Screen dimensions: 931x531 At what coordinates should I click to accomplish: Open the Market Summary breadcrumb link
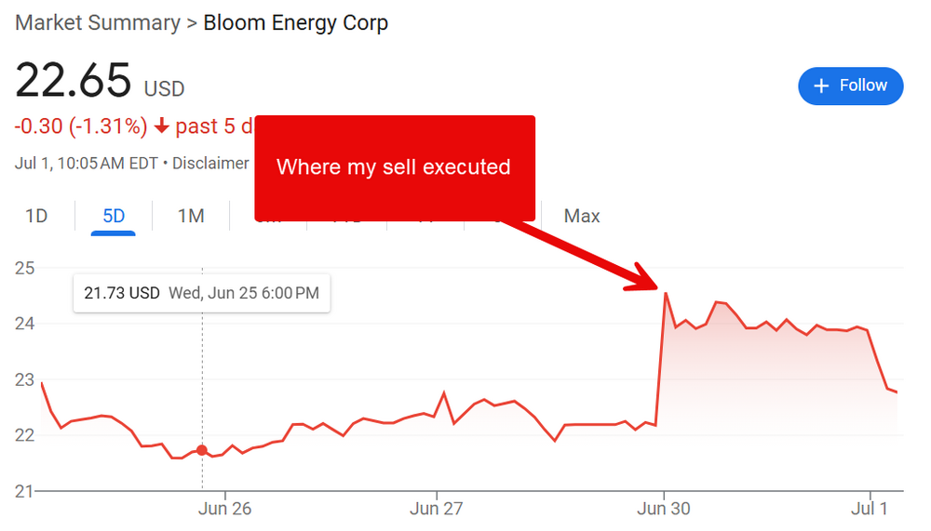(98, 23)
